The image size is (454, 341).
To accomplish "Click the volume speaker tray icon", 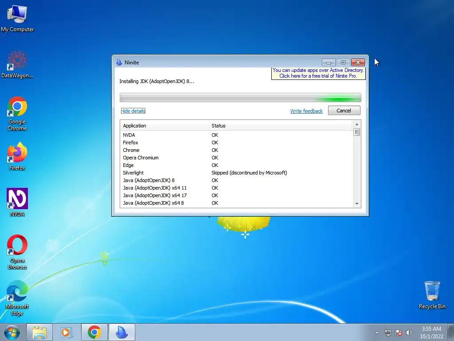I will 409,333.
